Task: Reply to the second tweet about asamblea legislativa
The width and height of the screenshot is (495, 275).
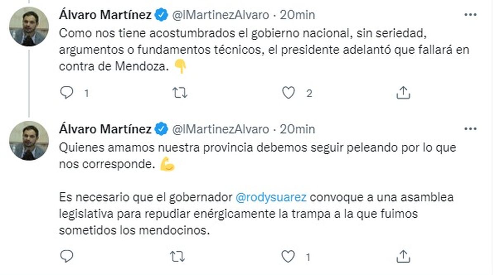Action: coord(67,256)
